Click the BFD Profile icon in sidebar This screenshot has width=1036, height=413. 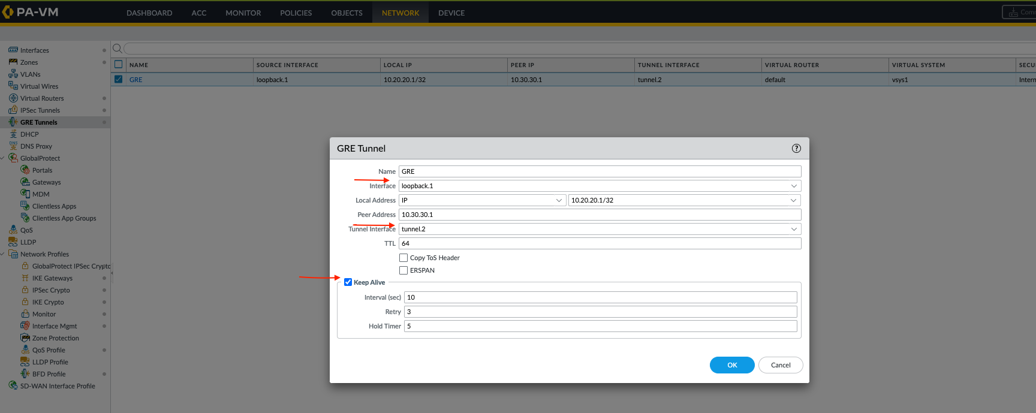click(25, 374)
